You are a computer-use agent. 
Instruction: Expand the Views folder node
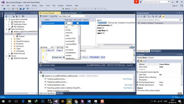coord(11,39)
